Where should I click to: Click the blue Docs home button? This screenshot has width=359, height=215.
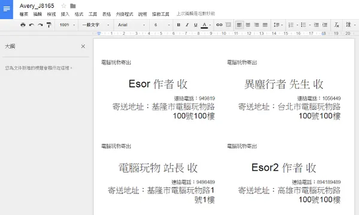7,10
